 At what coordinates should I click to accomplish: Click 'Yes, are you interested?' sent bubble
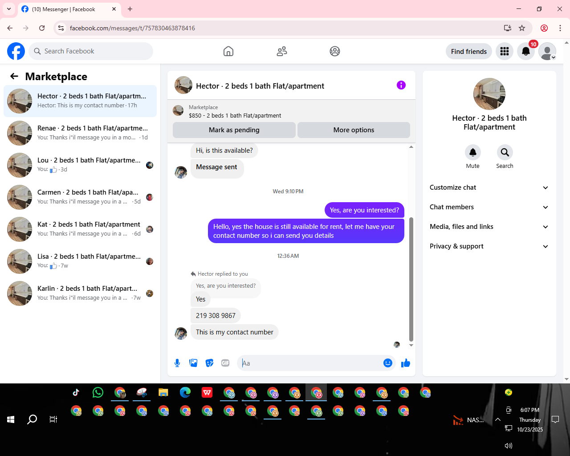(x=364, y=210)
